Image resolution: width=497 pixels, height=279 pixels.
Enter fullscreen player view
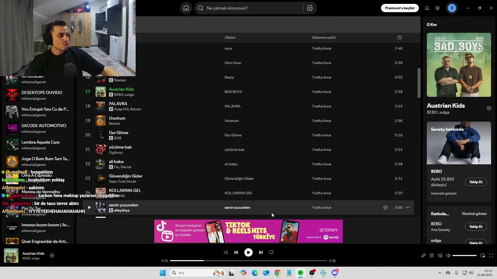pos(491,256)
